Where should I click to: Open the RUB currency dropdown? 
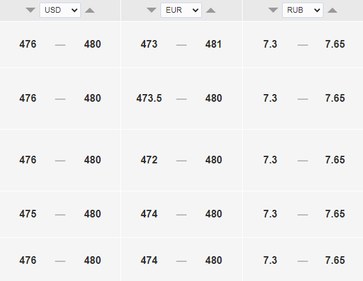pos(302,10)
